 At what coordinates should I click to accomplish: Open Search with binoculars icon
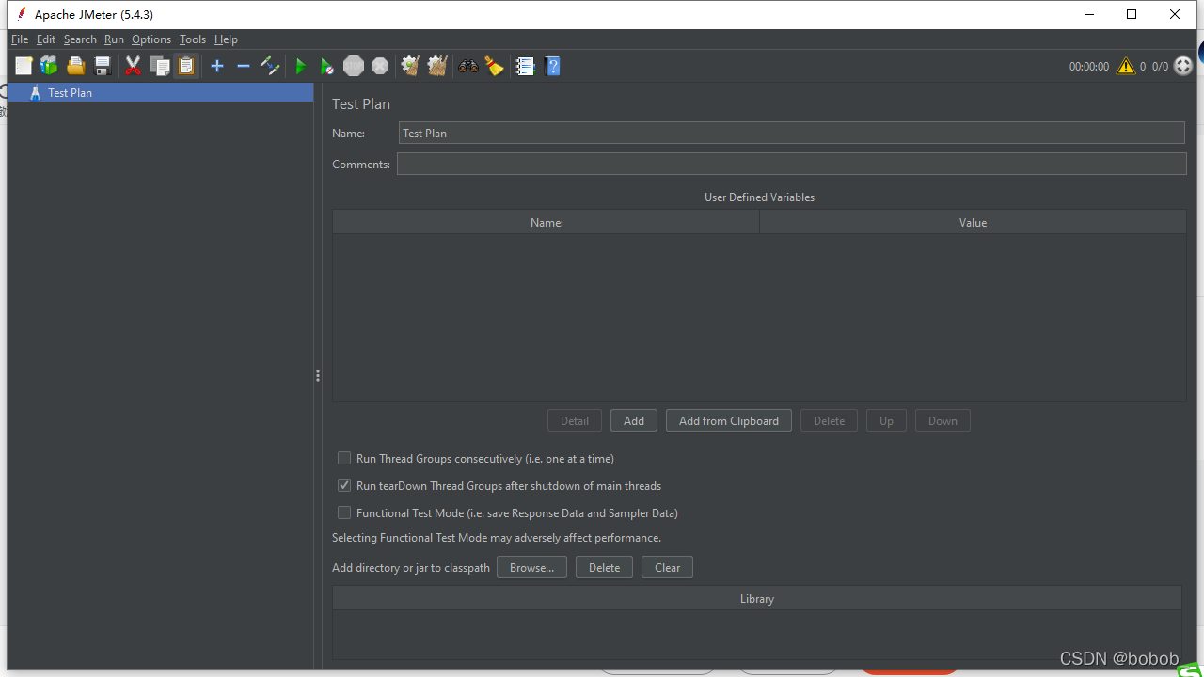coord(467,66)
